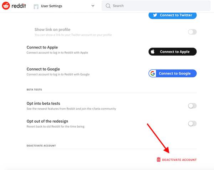Viewport: 214px width, 170px height.
Task: Click the Connect to Twitter button
Action: [173, 15]
